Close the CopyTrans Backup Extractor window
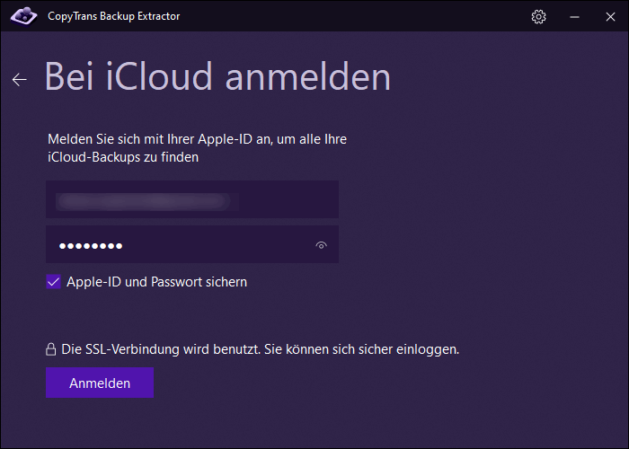This screenshot has height=449, width=629. click(x=610, y=17)
